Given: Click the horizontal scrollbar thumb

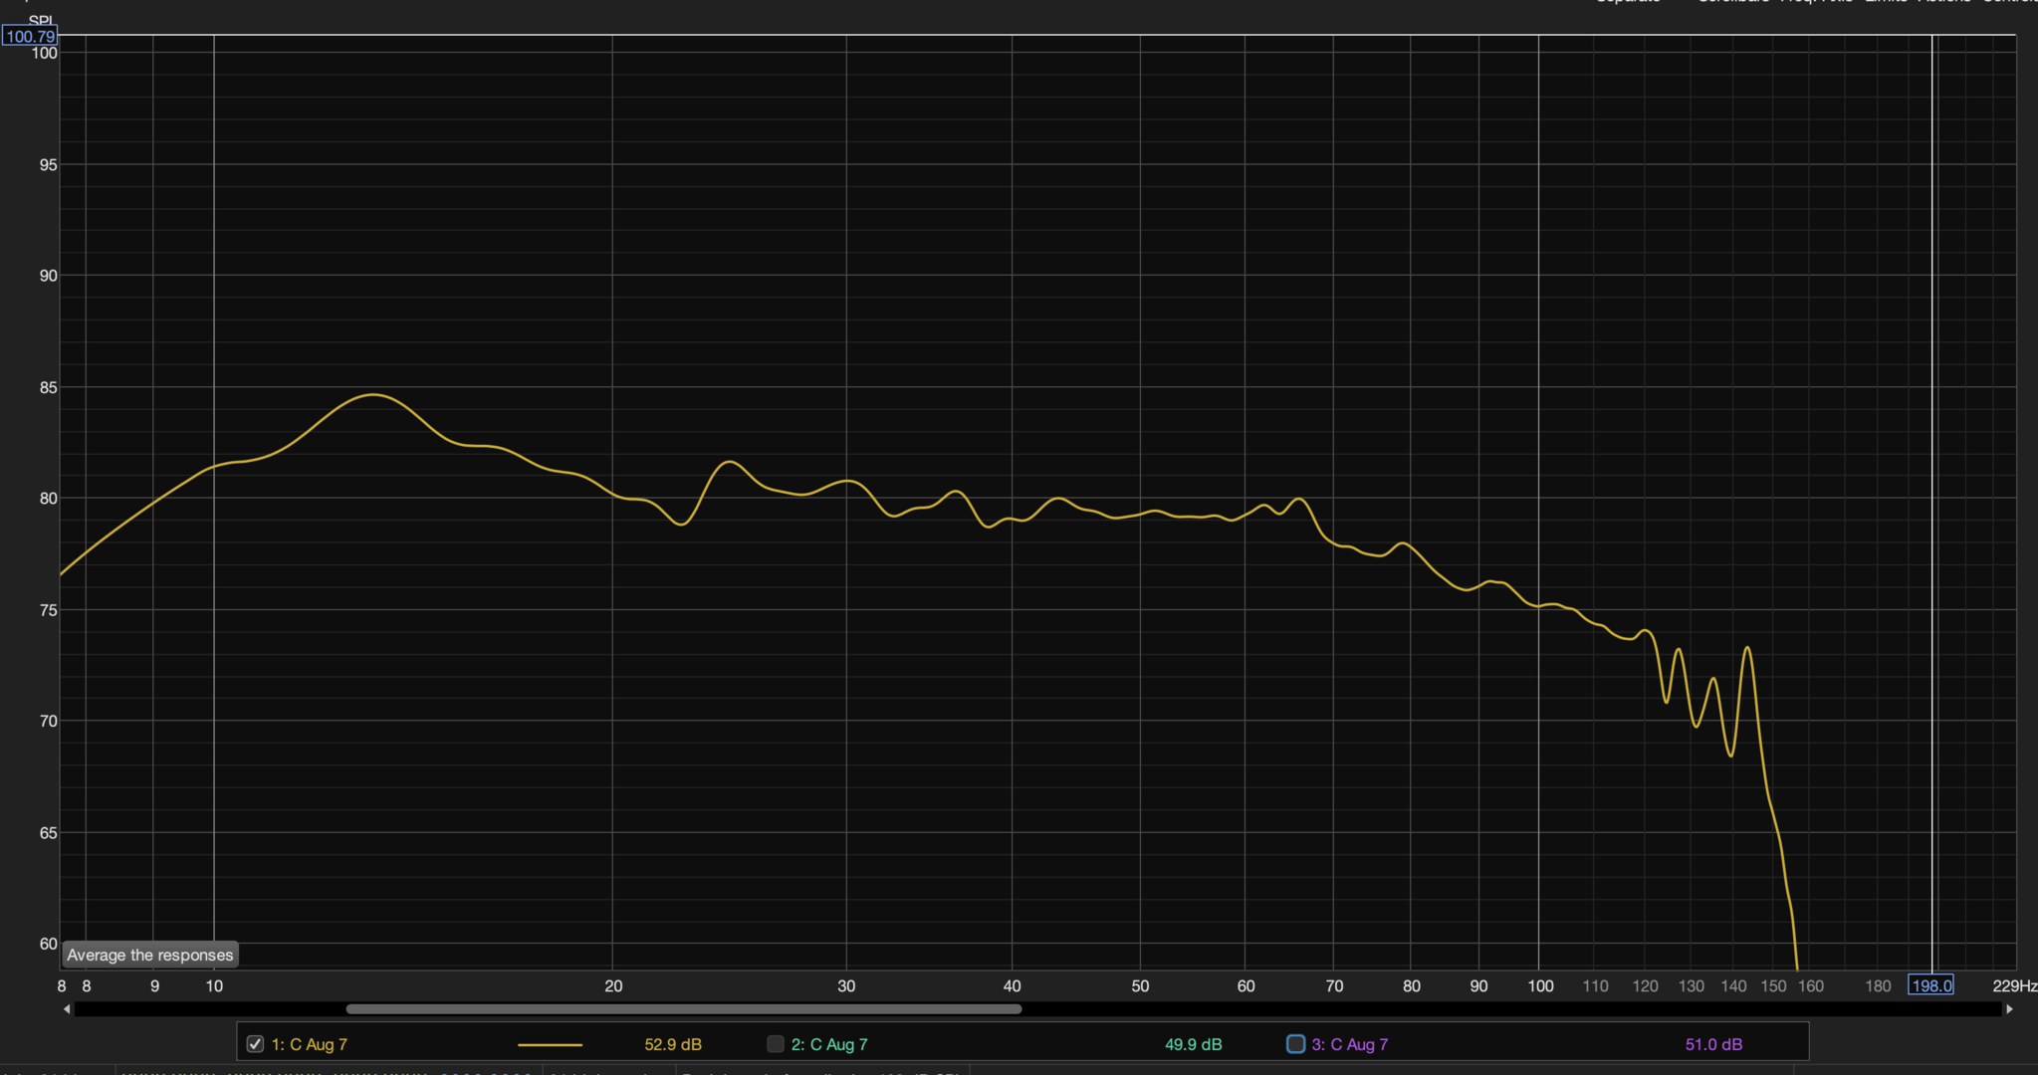Looking at the screenshot, I should 683,1009.
